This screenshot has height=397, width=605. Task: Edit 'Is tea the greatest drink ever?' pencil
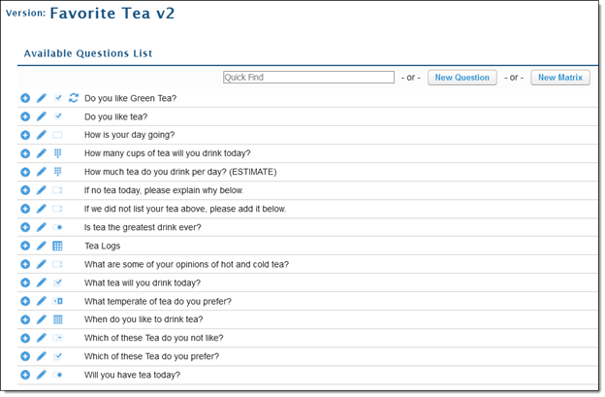42,227
